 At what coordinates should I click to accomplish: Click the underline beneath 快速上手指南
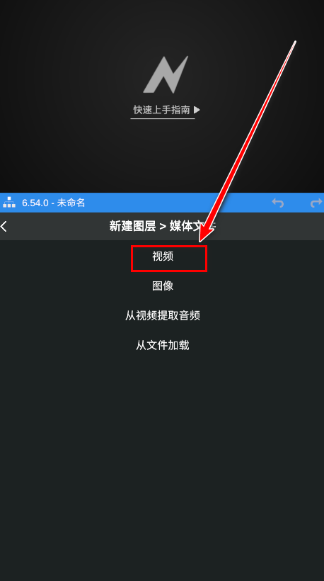tap(163, 118)
